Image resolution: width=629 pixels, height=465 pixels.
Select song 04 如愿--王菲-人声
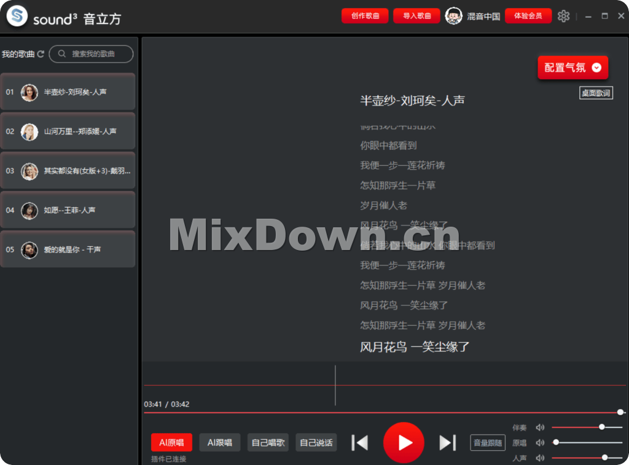pyautogui.click(x=68, y=210)
